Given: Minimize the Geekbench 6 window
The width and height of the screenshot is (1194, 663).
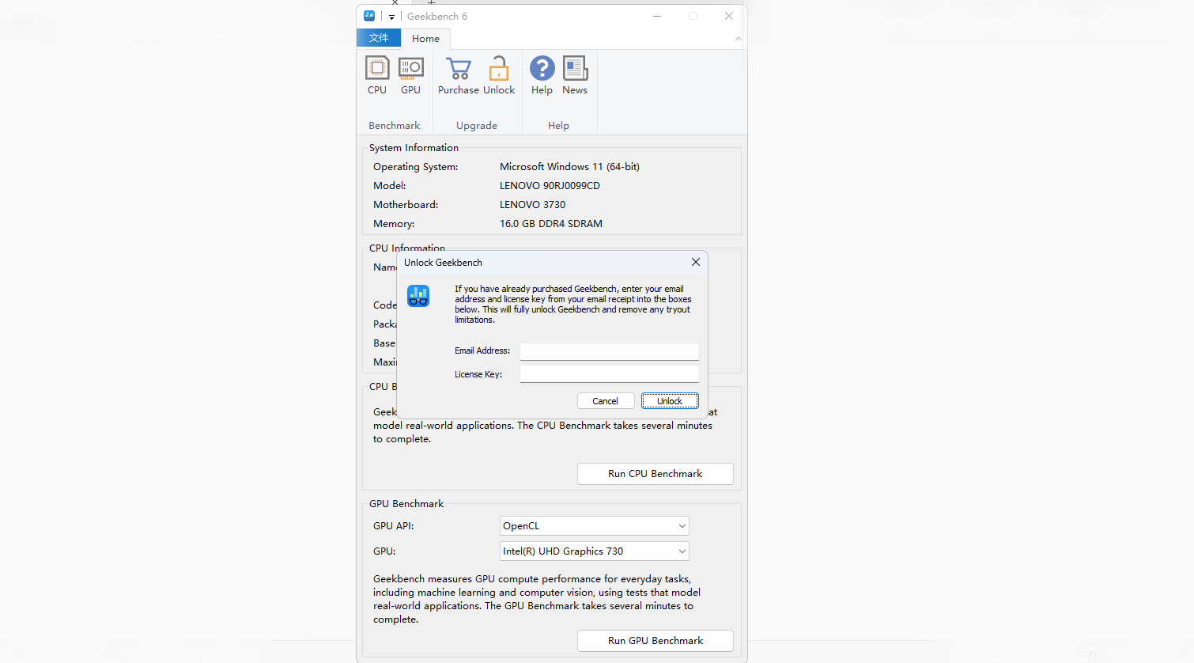Looking at the screenshot, I should [657, 16].
